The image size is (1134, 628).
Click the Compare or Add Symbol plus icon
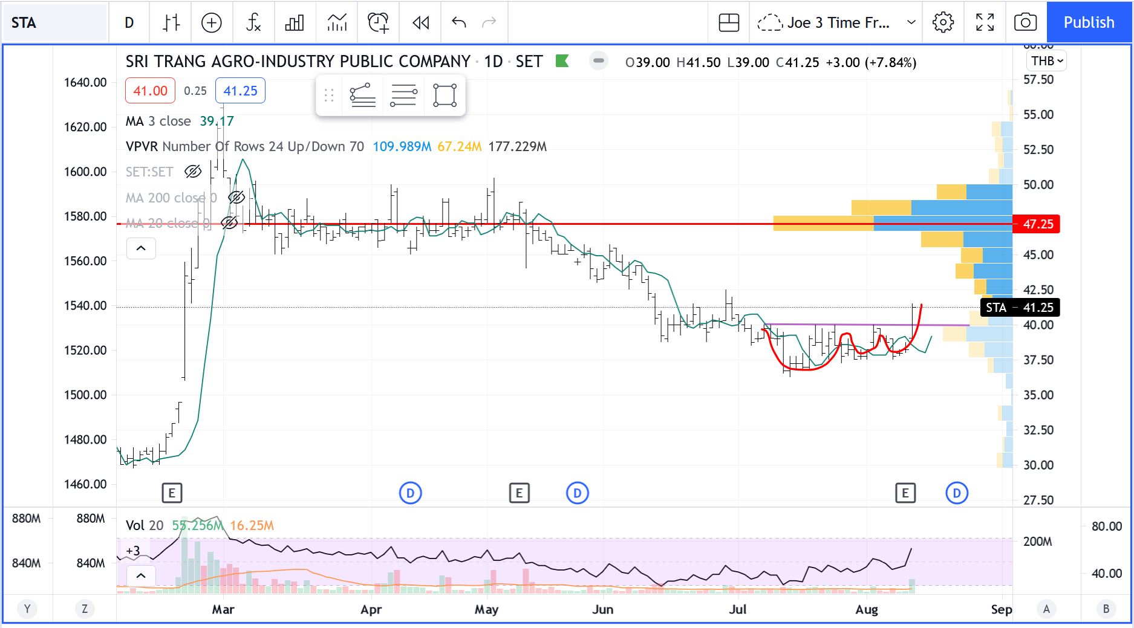pos(211,23)
